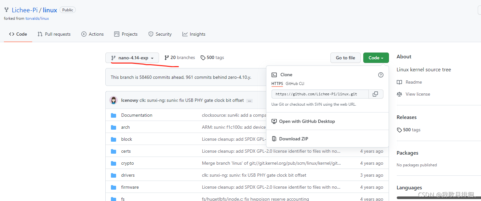Image resolution: width=481 pixels, height=201 pixels.
Task: Click the Readme link in About
Action: 414,82
